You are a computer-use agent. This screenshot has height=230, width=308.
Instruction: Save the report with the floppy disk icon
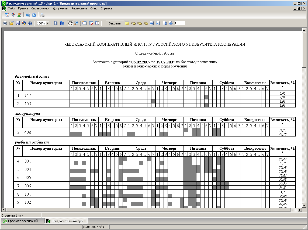(18, 23)
